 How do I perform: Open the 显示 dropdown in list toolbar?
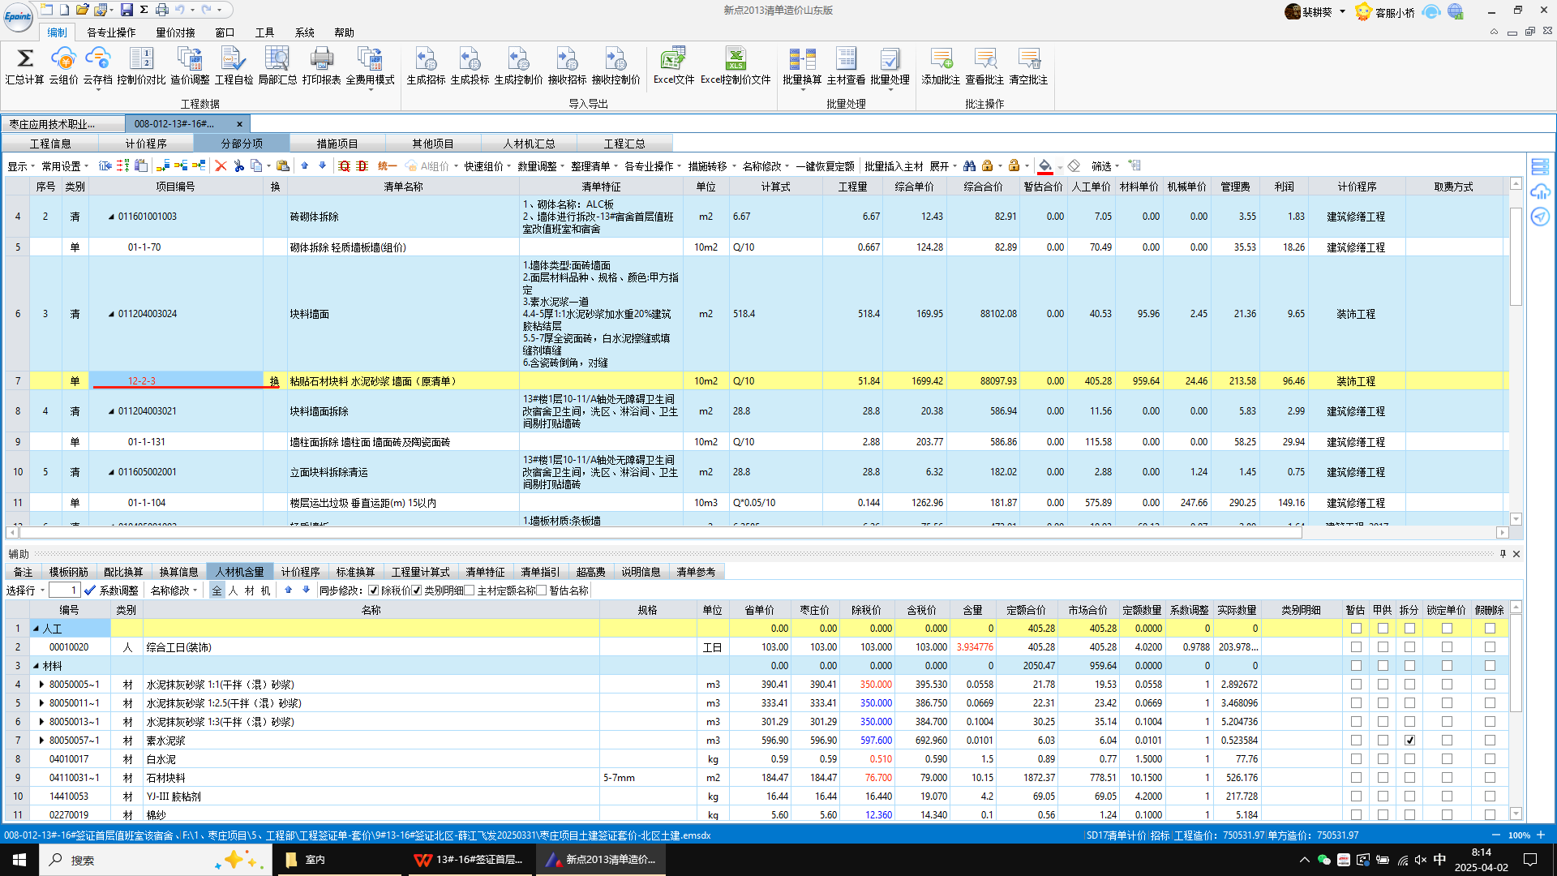tap(21, 166)
